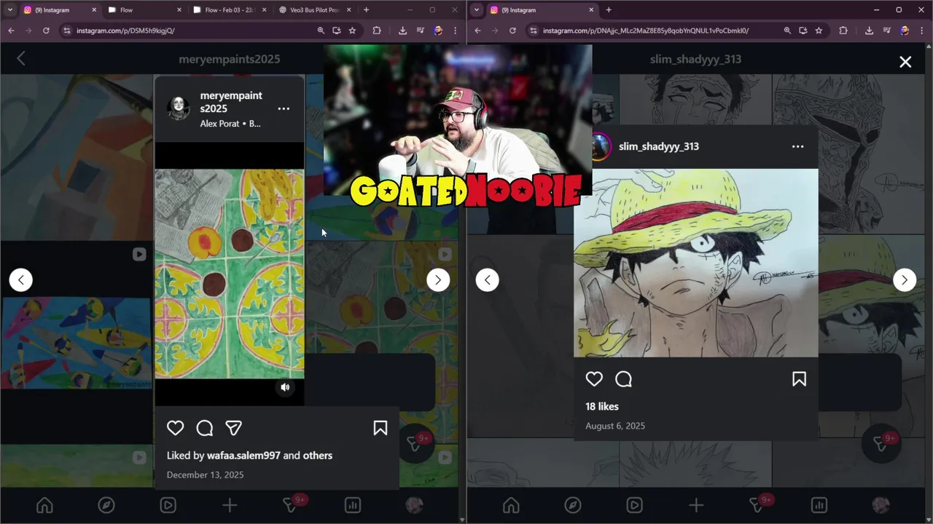Open Explore compass in left window
The image size is (933, 524).
[x=106, y=505]
